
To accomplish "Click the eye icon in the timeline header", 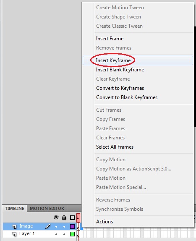I will click(x=56, y=217).
